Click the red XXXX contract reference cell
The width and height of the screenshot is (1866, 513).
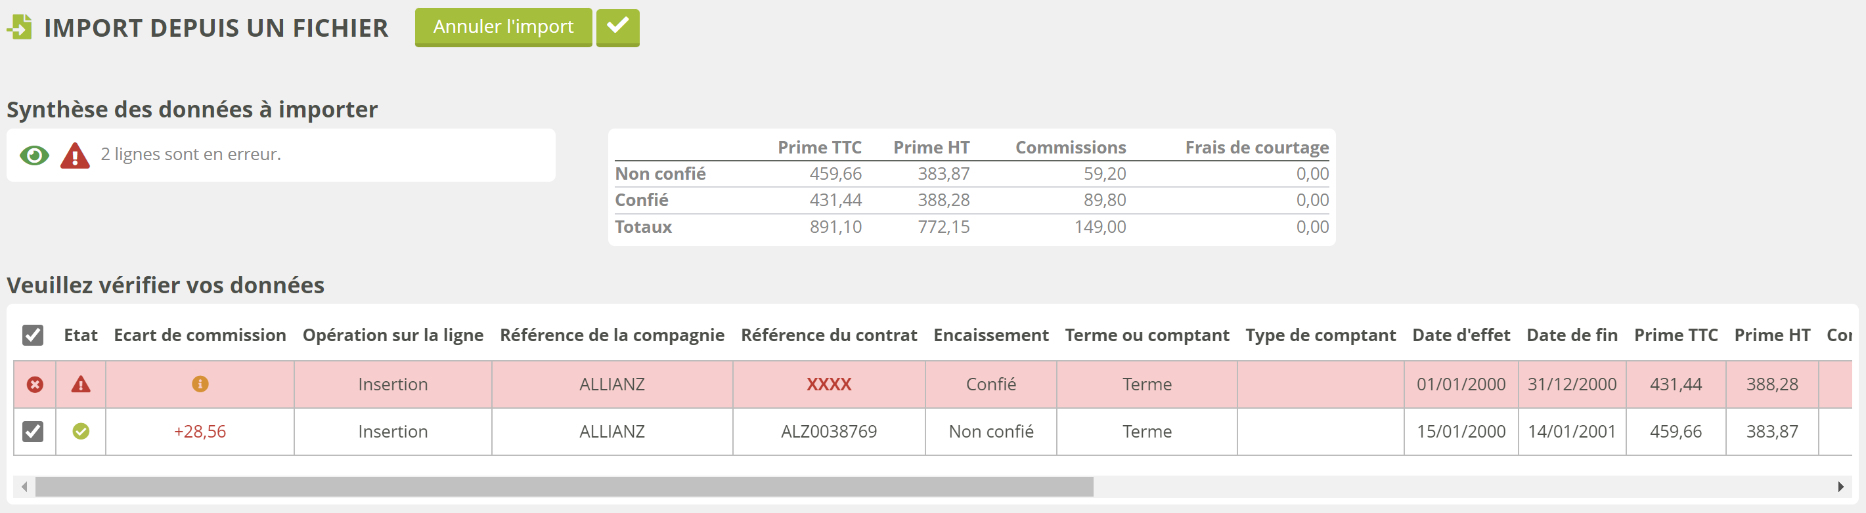point(829,384)
